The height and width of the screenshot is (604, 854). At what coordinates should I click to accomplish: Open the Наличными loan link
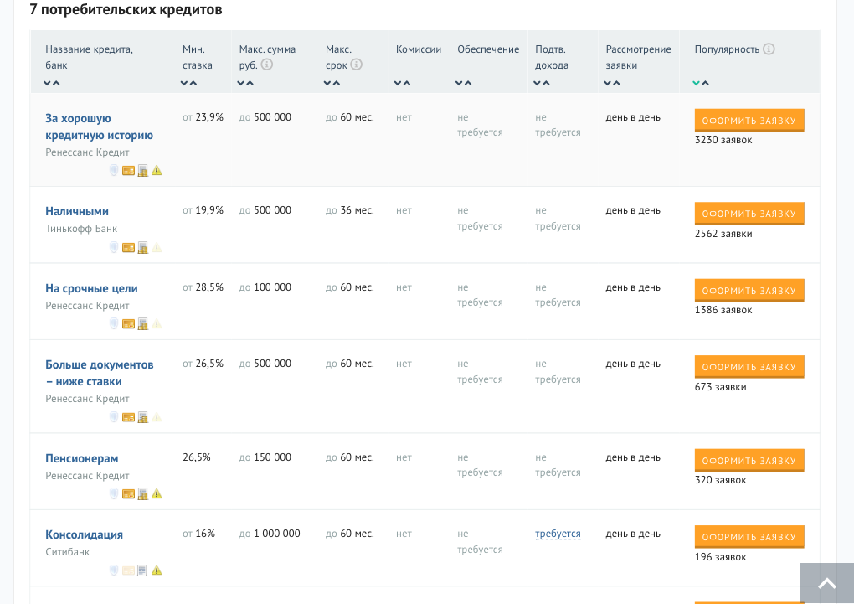coord(77,211)
